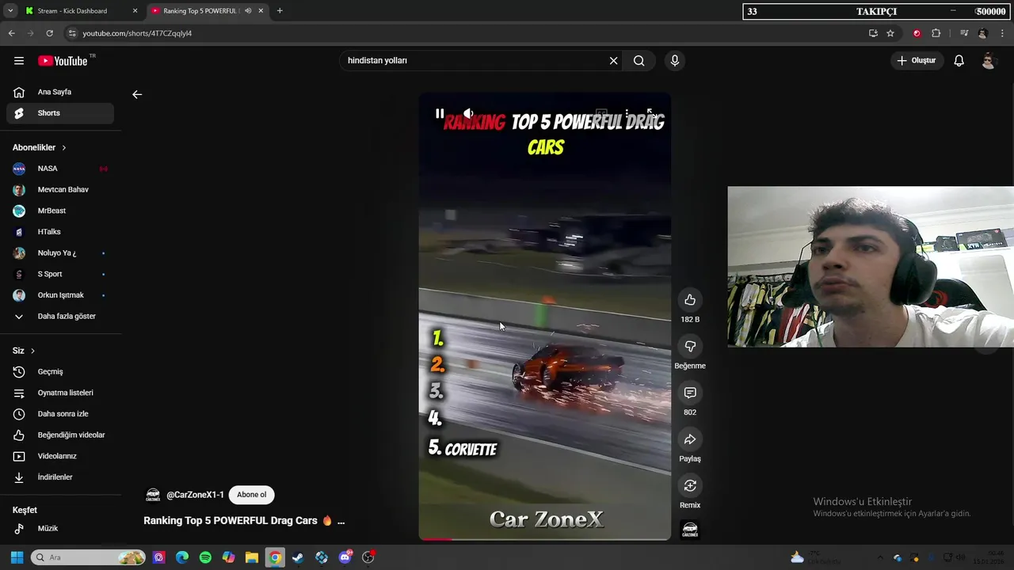The width and height of the screenshot is (1014, 570).
Task: Open Windows Start menu
Action: pyautogui.click(x=17, y=557)
